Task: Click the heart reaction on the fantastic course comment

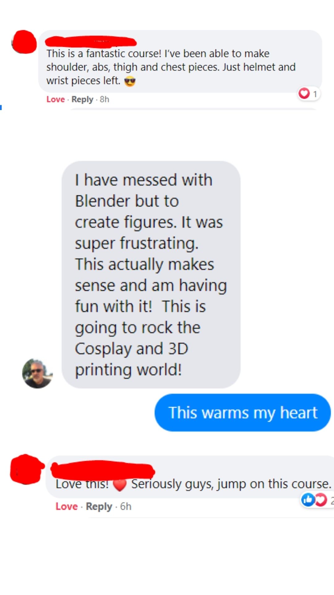Action: [304, 93]
